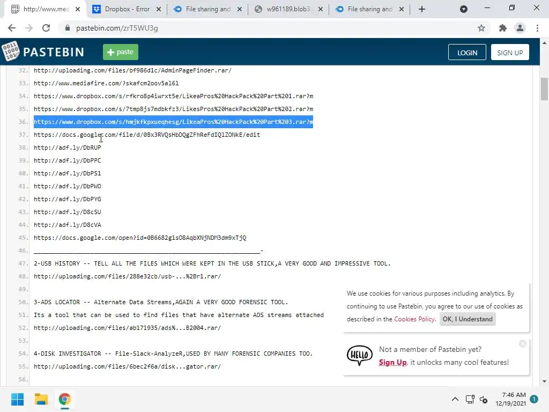Select the http://www.med pastebin tab

click(x=46, y=9)
